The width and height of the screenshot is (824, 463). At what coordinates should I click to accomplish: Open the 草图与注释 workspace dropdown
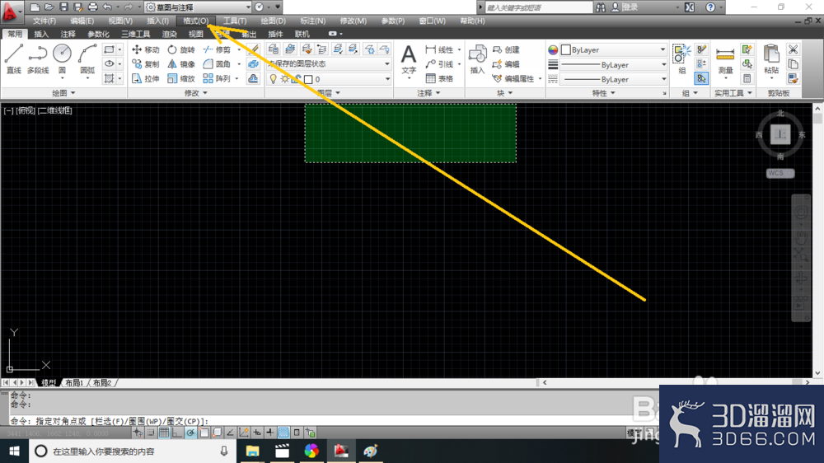[198, 7]
